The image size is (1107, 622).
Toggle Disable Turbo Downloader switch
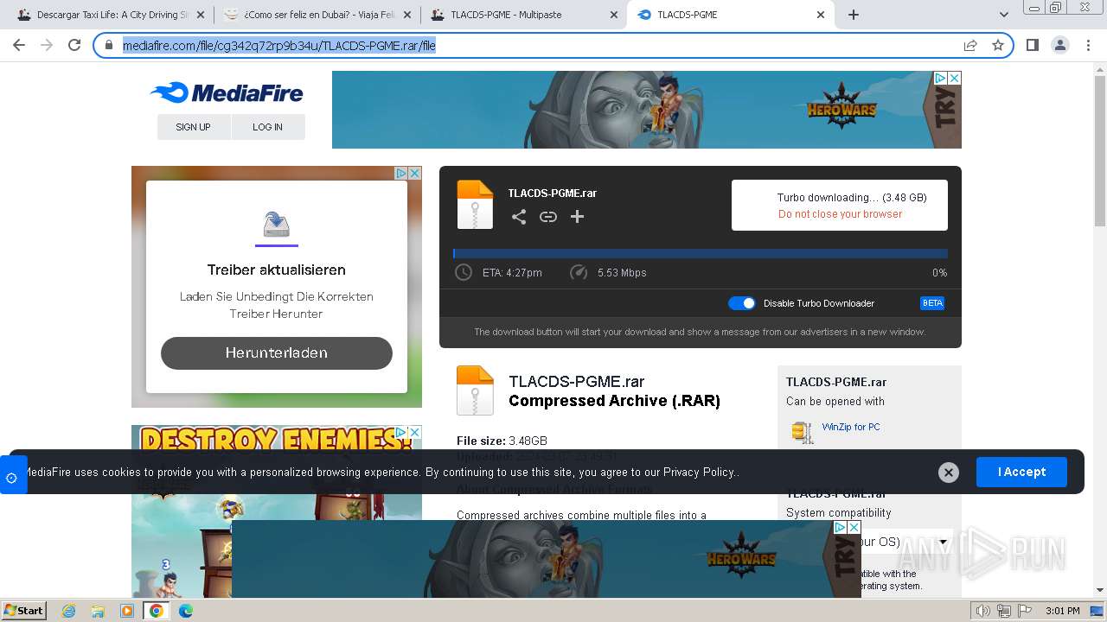pos(742,303)
